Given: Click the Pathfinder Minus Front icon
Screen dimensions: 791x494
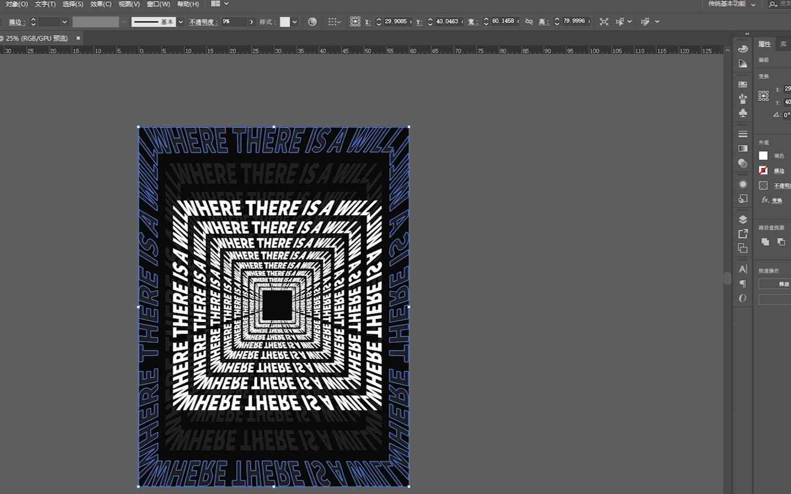Looking at the screenshot, I should 781,242.
